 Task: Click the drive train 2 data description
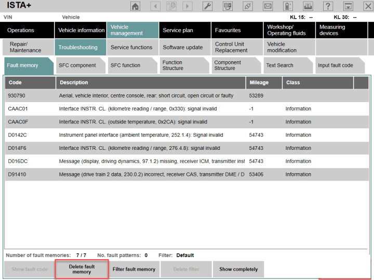click(x=152, y=174)
